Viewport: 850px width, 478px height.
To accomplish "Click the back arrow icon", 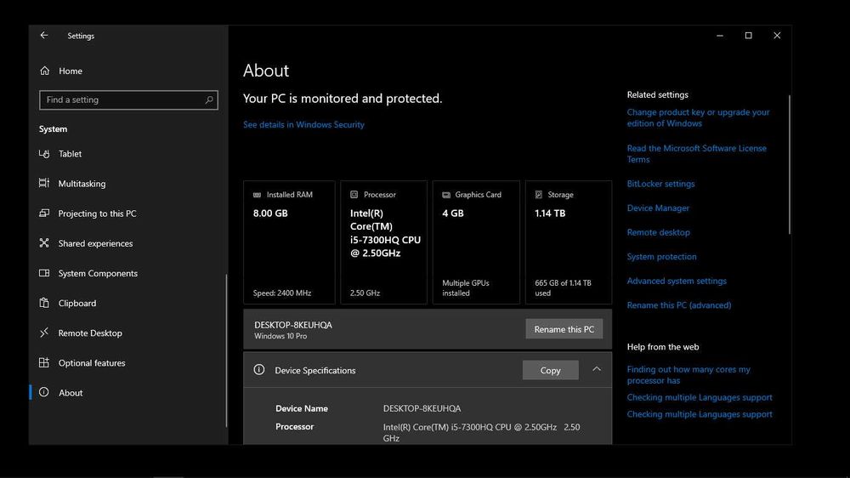I will (44, 36).
